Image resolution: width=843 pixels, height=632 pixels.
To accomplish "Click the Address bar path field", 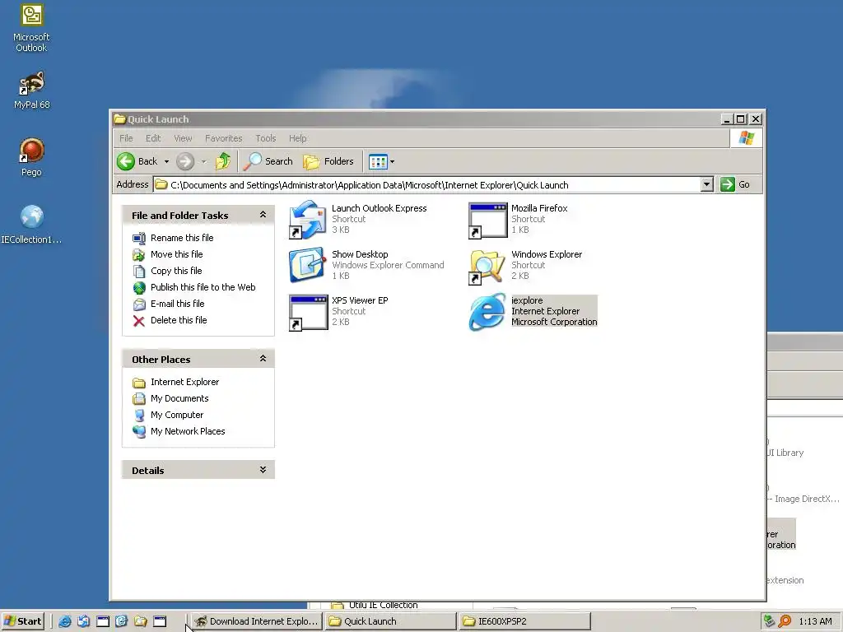I will pyautogui.click(x=427, y=185).
